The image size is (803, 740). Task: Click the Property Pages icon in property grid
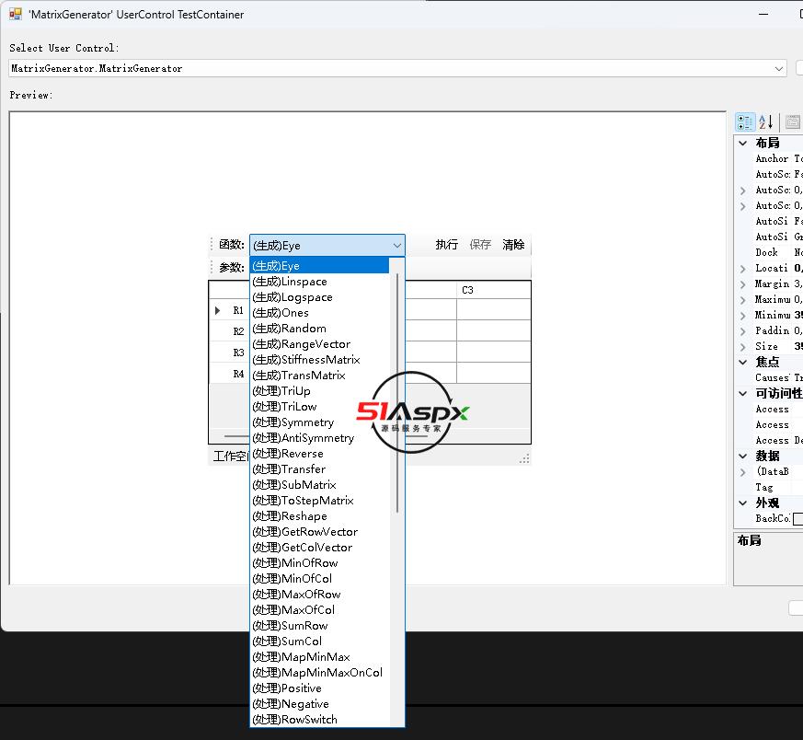pos(792,122)
